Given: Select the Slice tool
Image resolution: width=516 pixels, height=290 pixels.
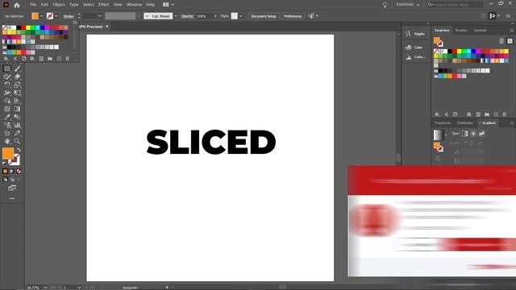Looking at the screenshot, I should click(x=18, y=133).
